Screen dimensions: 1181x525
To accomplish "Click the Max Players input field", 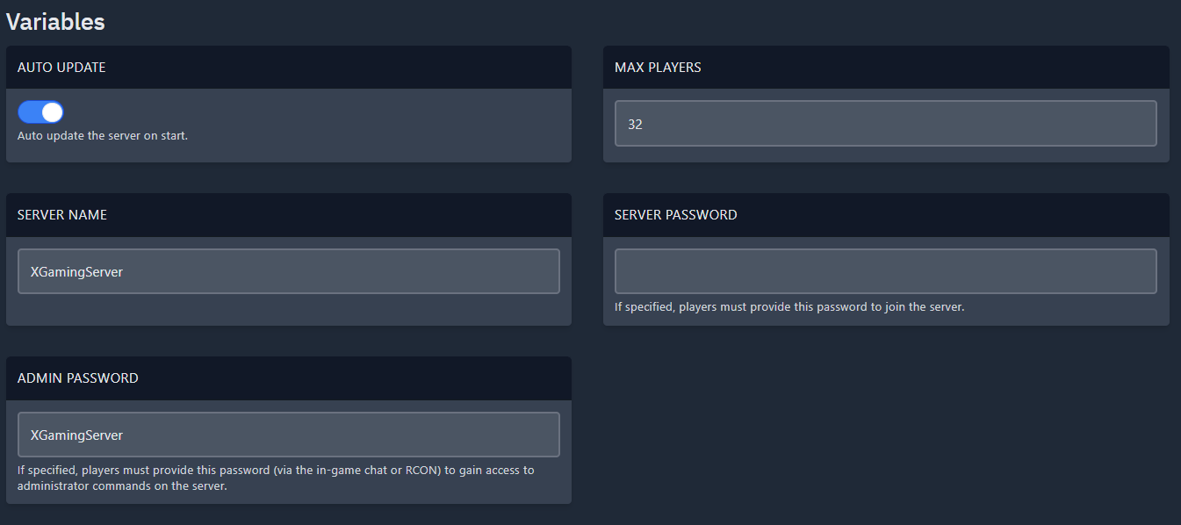I will pyautogui.click(x=884, y=123).
